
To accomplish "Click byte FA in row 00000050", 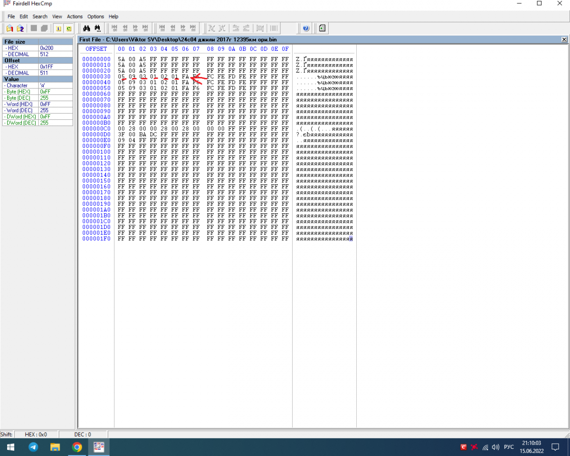I will click(x=185, y=88).
